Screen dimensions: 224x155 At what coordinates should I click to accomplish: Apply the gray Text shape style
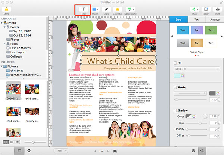pos(183,43)
